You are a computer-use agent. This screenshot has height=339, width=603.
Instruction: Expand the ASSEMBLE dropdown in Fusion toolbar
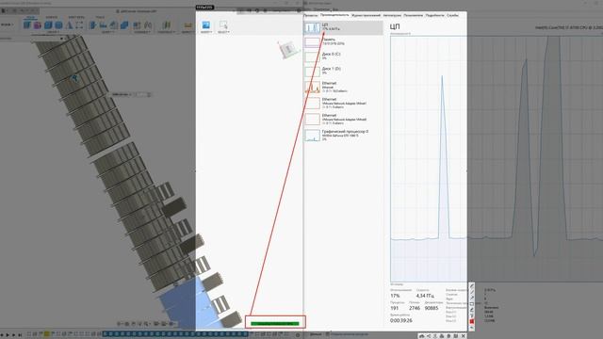click(x=142, y=32)
